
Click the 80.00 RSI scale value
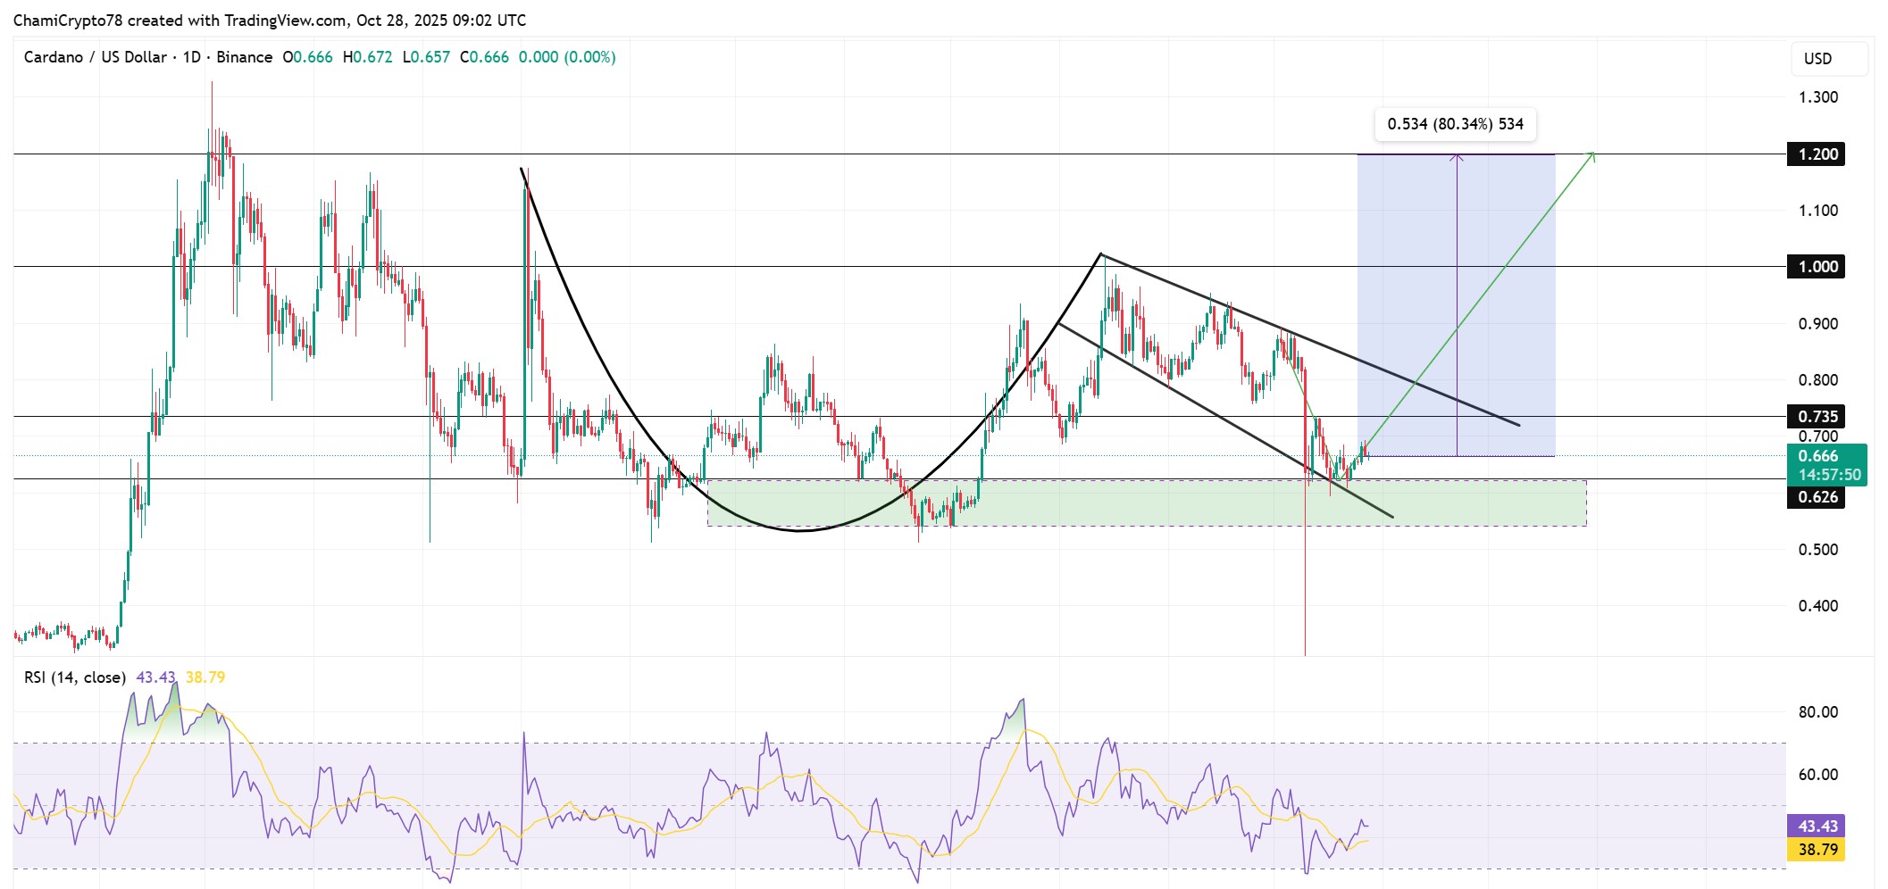1817,712
